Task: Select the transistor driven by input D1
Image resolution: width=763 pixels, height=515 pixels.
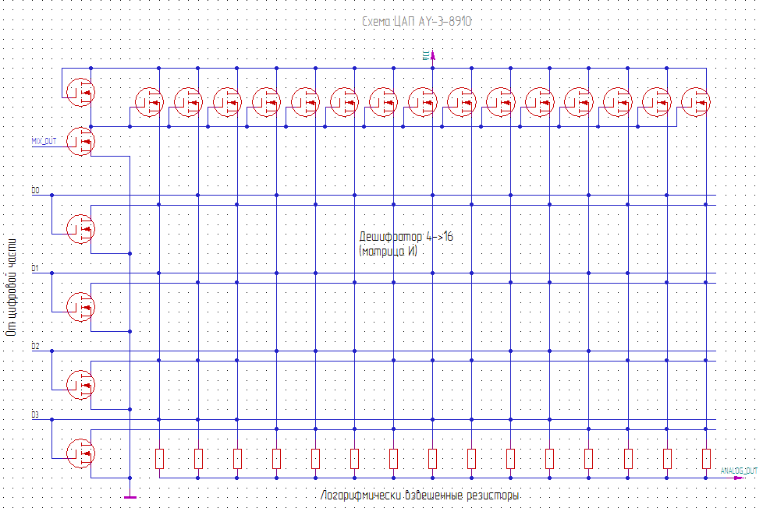Action: (81, 306)
